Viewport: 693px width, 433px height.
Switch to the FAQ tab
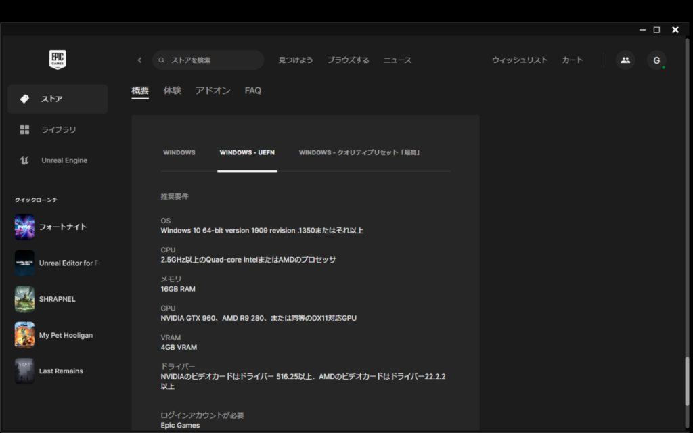pyautogui.click(x=253, y=91)
